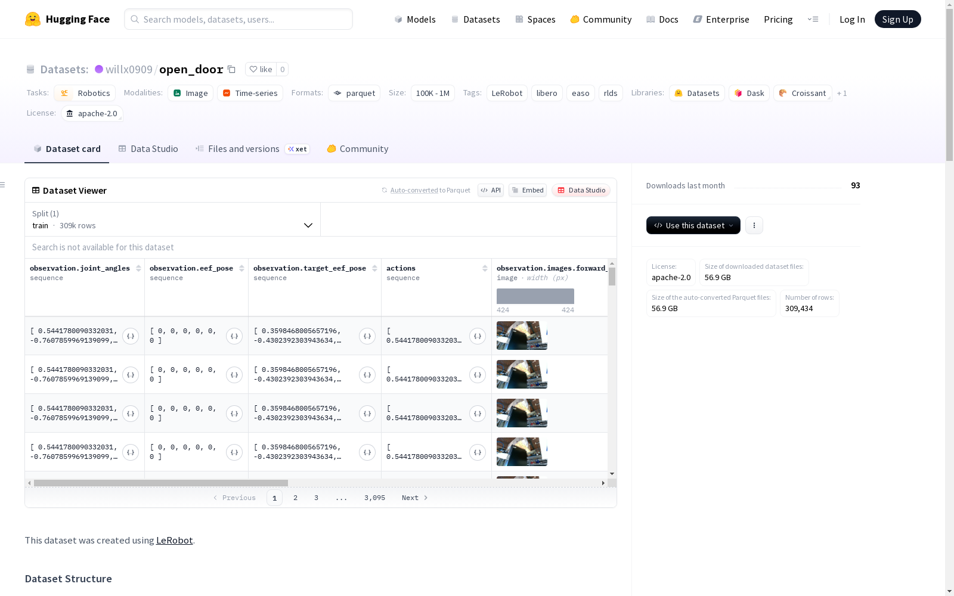Focus the search models input field
This screenshot has height=596, width=954.
[x=238, y=19]
